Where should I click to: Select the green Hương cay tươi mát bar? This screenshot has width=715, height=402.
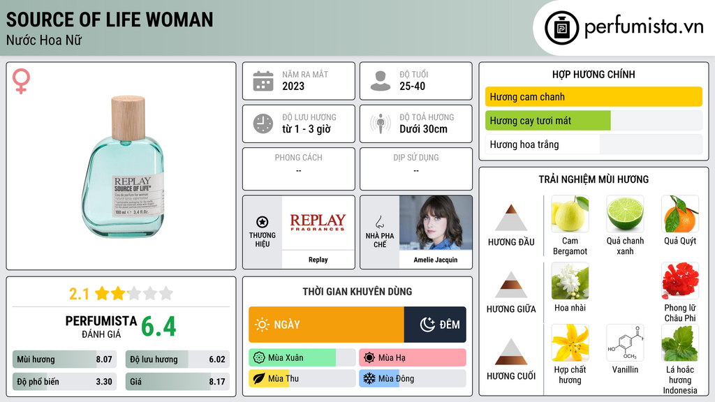(x=547, y=121)
